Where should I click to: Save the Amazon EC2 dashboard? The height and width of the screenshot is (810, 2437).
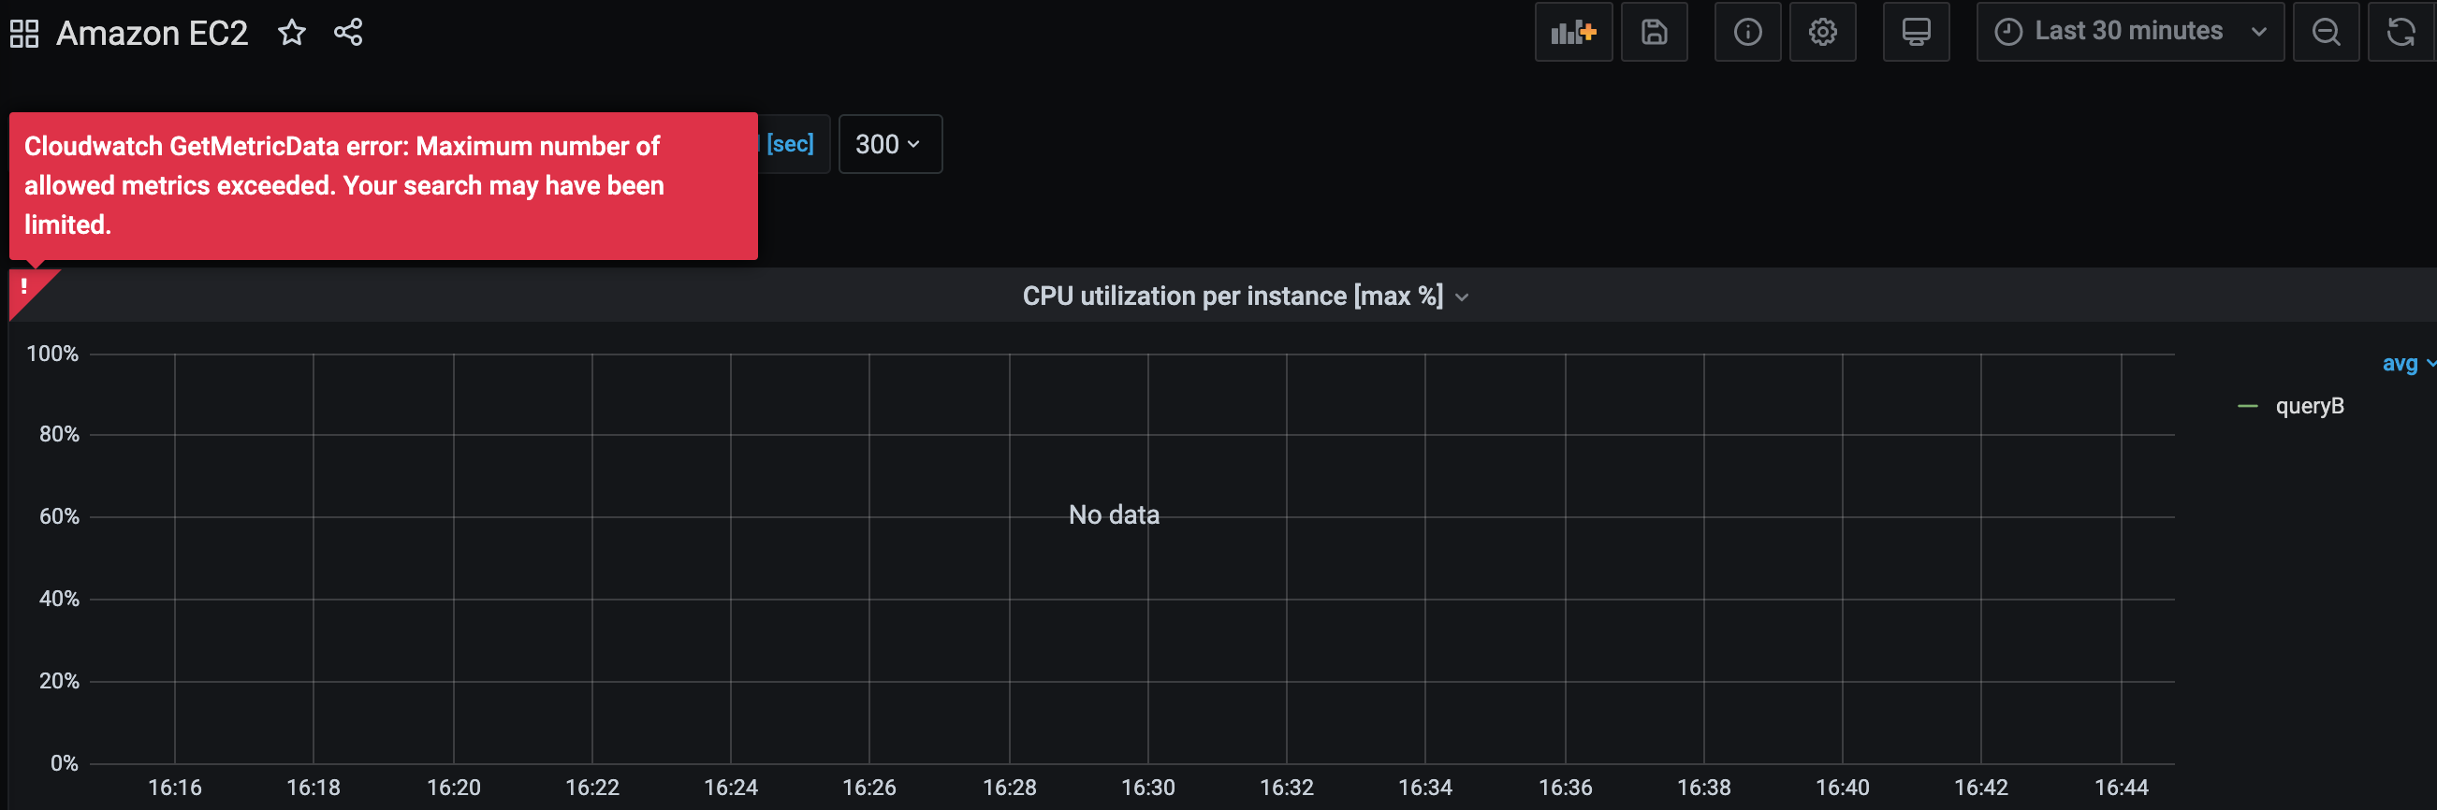tap(1655, 31)
